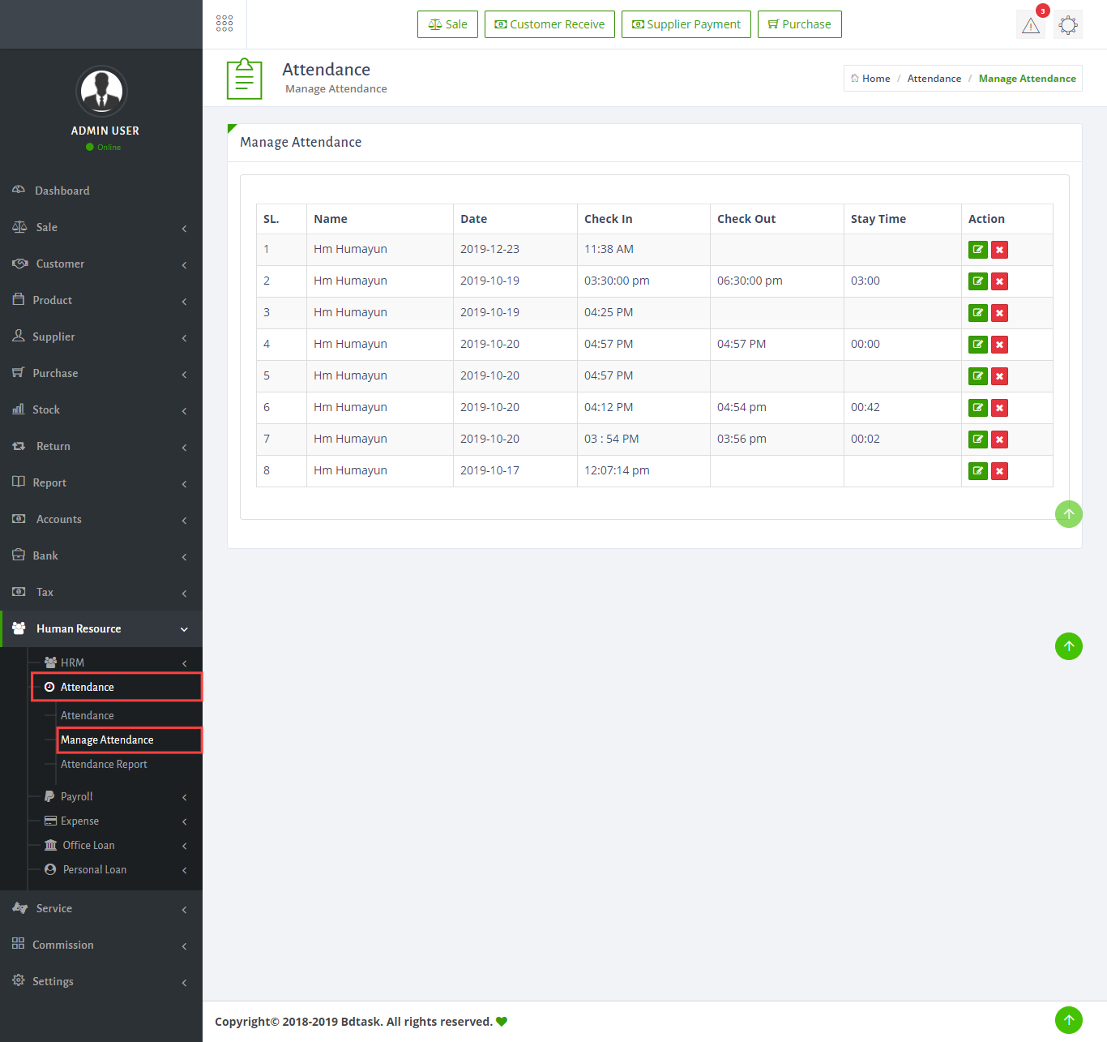Edit attendance record for row 1

point(977,250)
